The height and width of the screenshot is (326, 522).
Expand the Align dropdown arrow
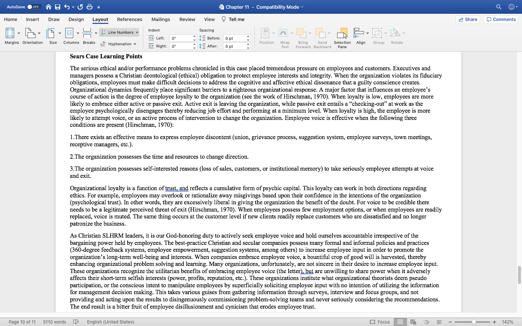coord(368,33)
